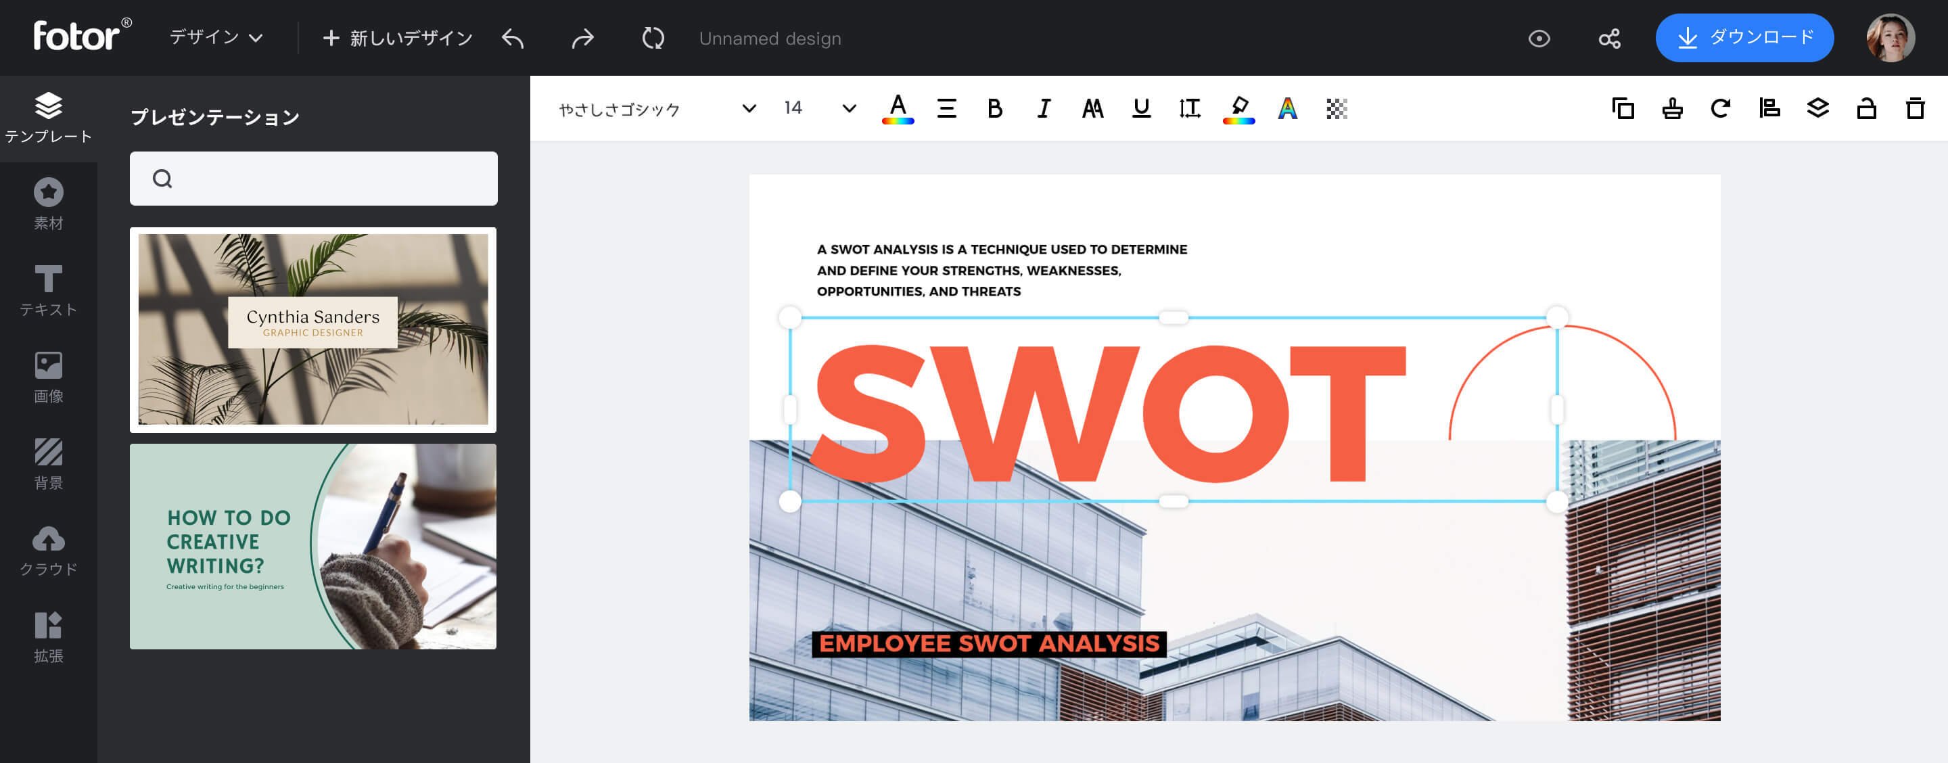Open the share icon
The image size is (1948, 763).
(x=1609, y=39)
